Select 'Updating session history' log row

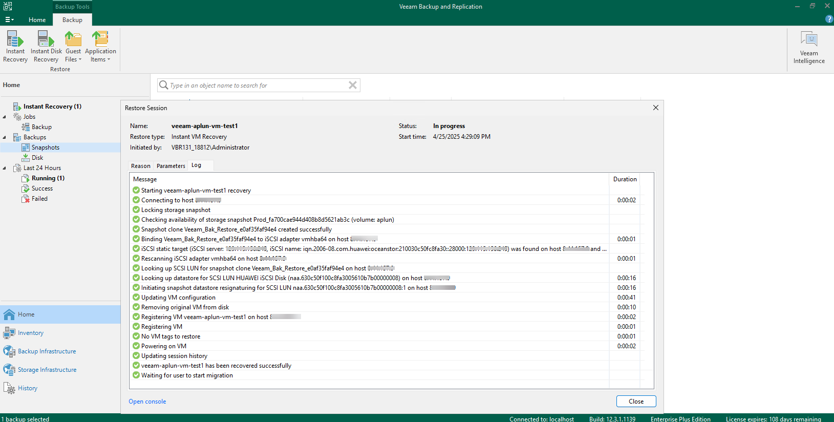(x=387, y=356)
